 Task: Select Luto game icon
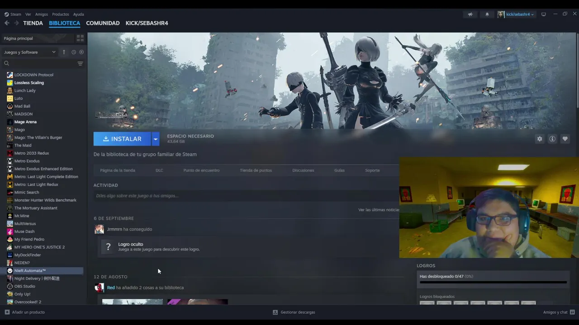tap(10, 98)
